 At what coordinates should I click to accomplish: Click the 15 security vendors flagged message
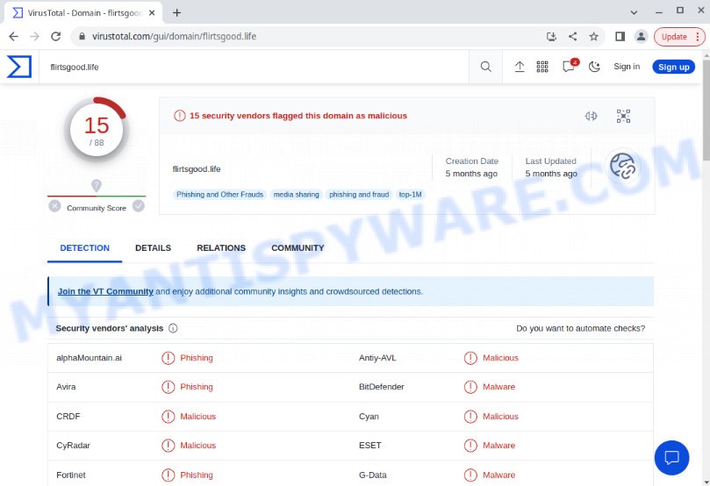(x=298, y=116)
